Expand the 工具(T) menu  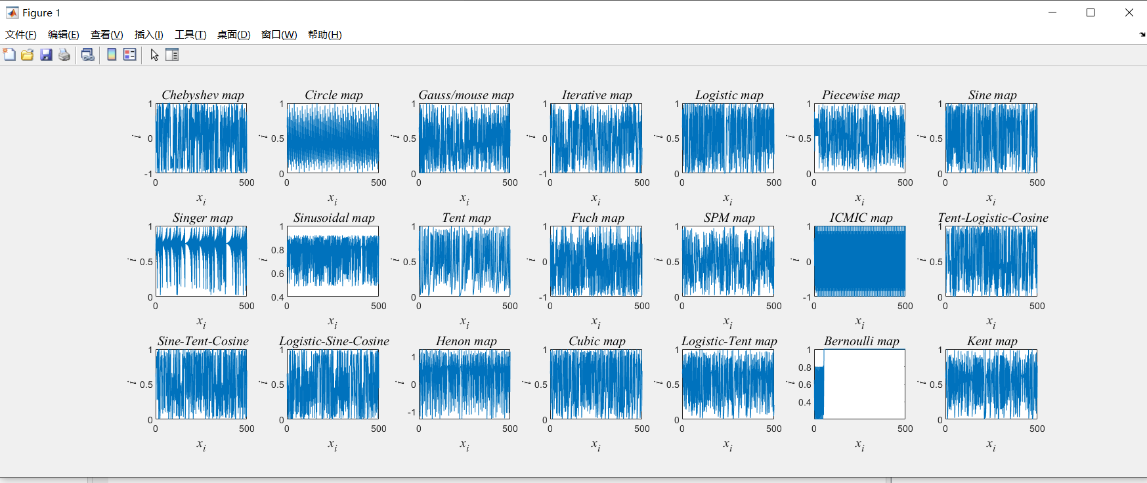(190, 35)
